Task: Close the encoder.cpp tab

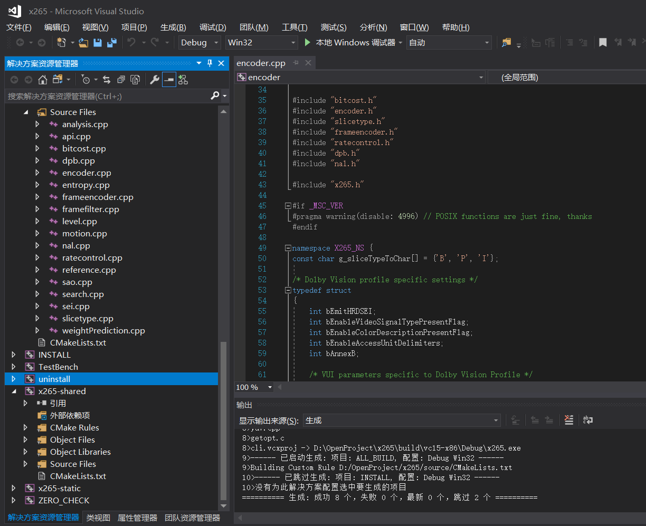Action: point(308,63)
